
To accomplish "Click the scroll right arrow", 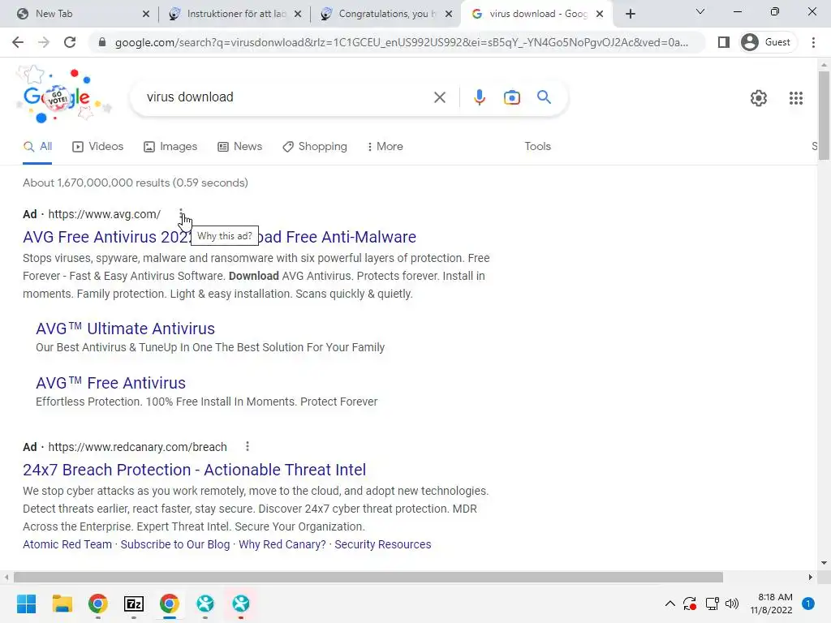I will (x=811, y=577).
